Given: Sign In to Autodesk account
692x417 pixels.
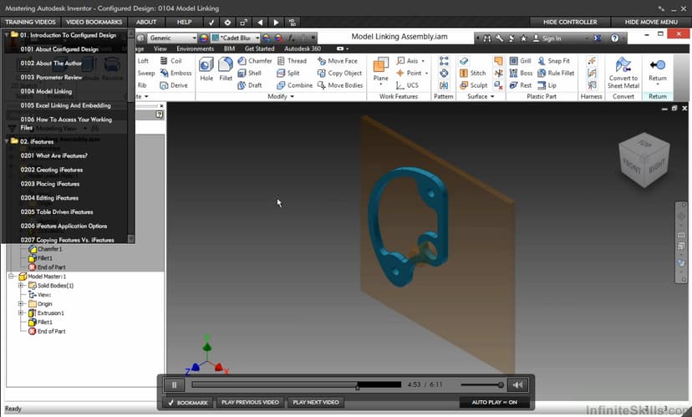Looking at the screenshot, I should (547, 38).
